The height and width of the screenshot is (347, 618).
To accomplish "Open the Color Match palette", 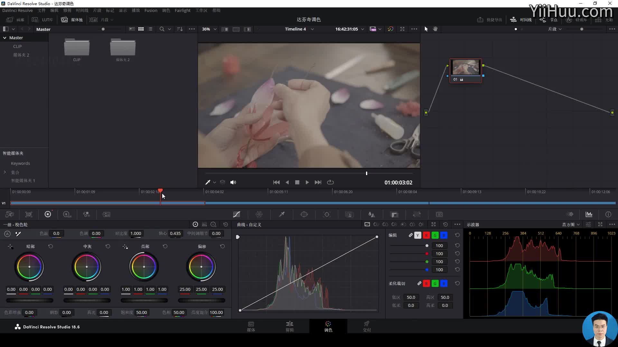I will [29, 214].
